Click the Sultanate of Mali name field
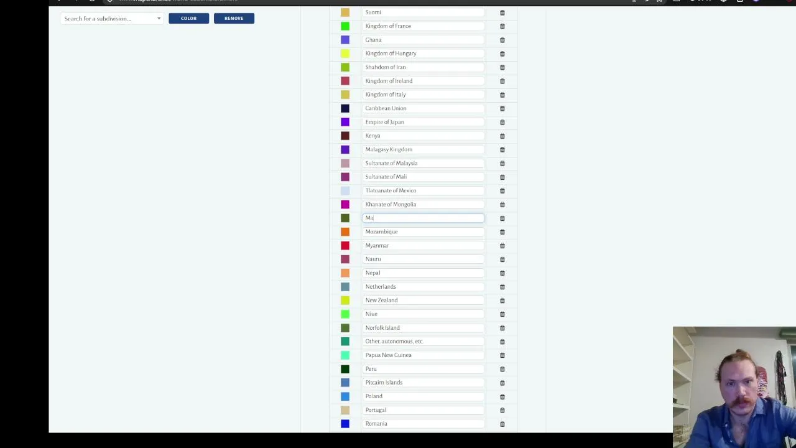 [423, 177]
